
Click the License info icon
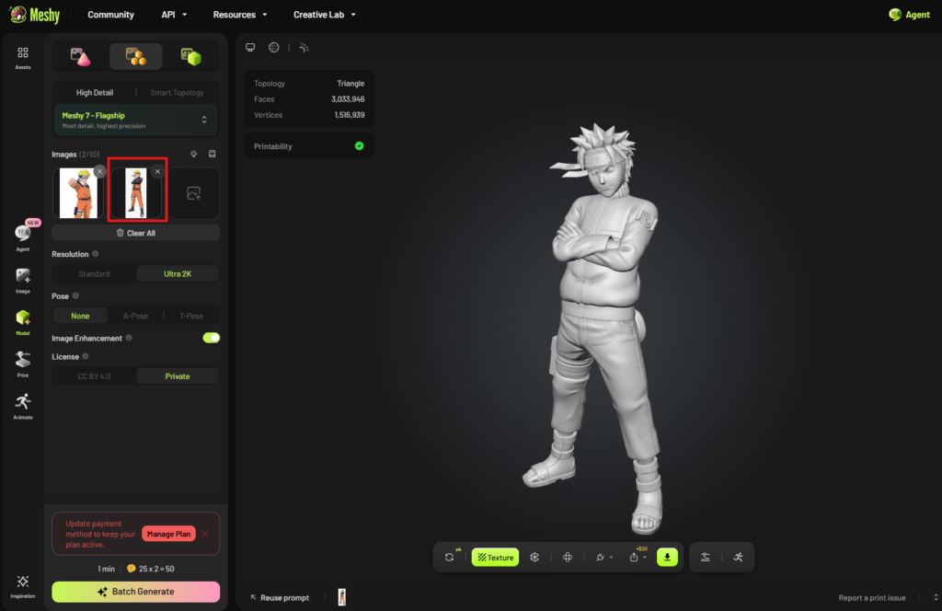coord(86,357)
